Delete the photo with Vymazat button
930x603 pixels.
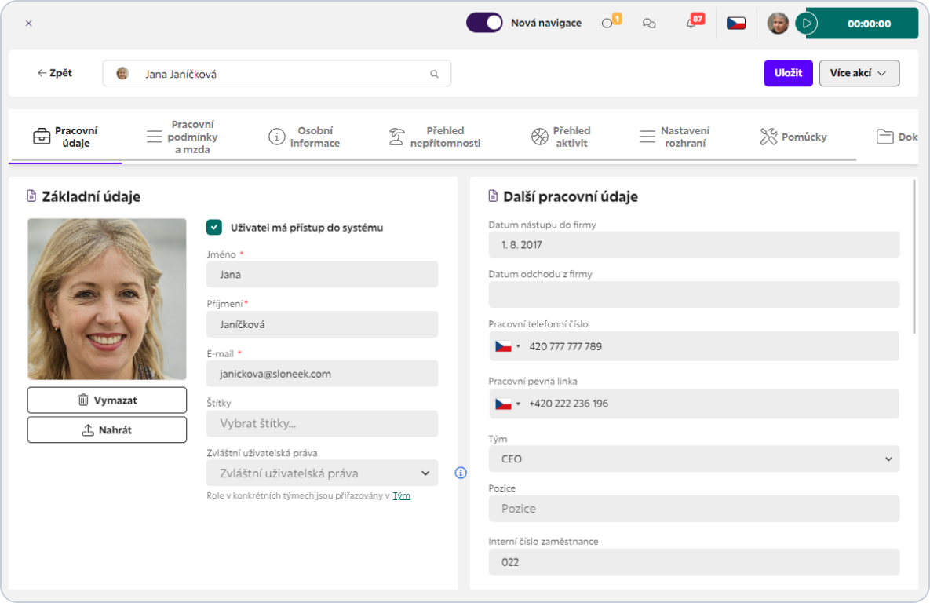coord(107,400)
